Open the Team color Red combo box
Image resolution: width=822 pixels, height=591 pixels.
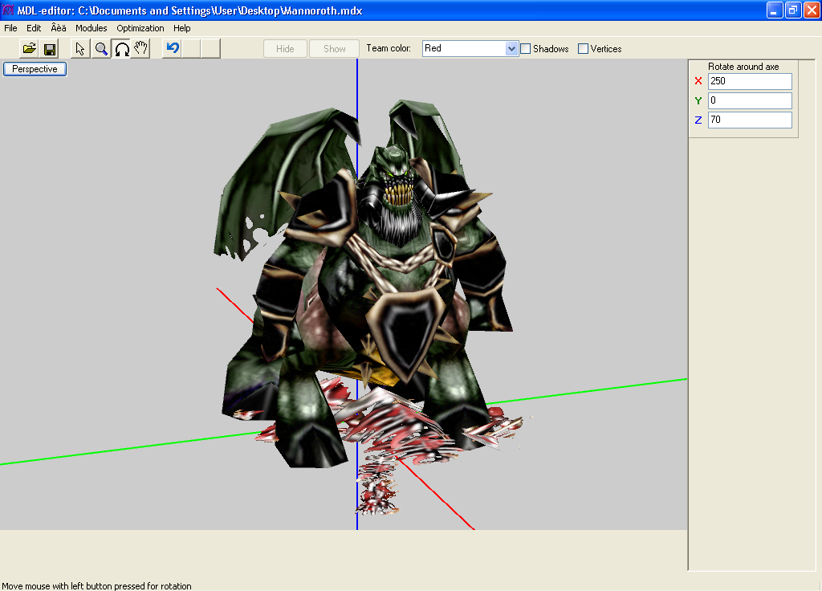470,49
